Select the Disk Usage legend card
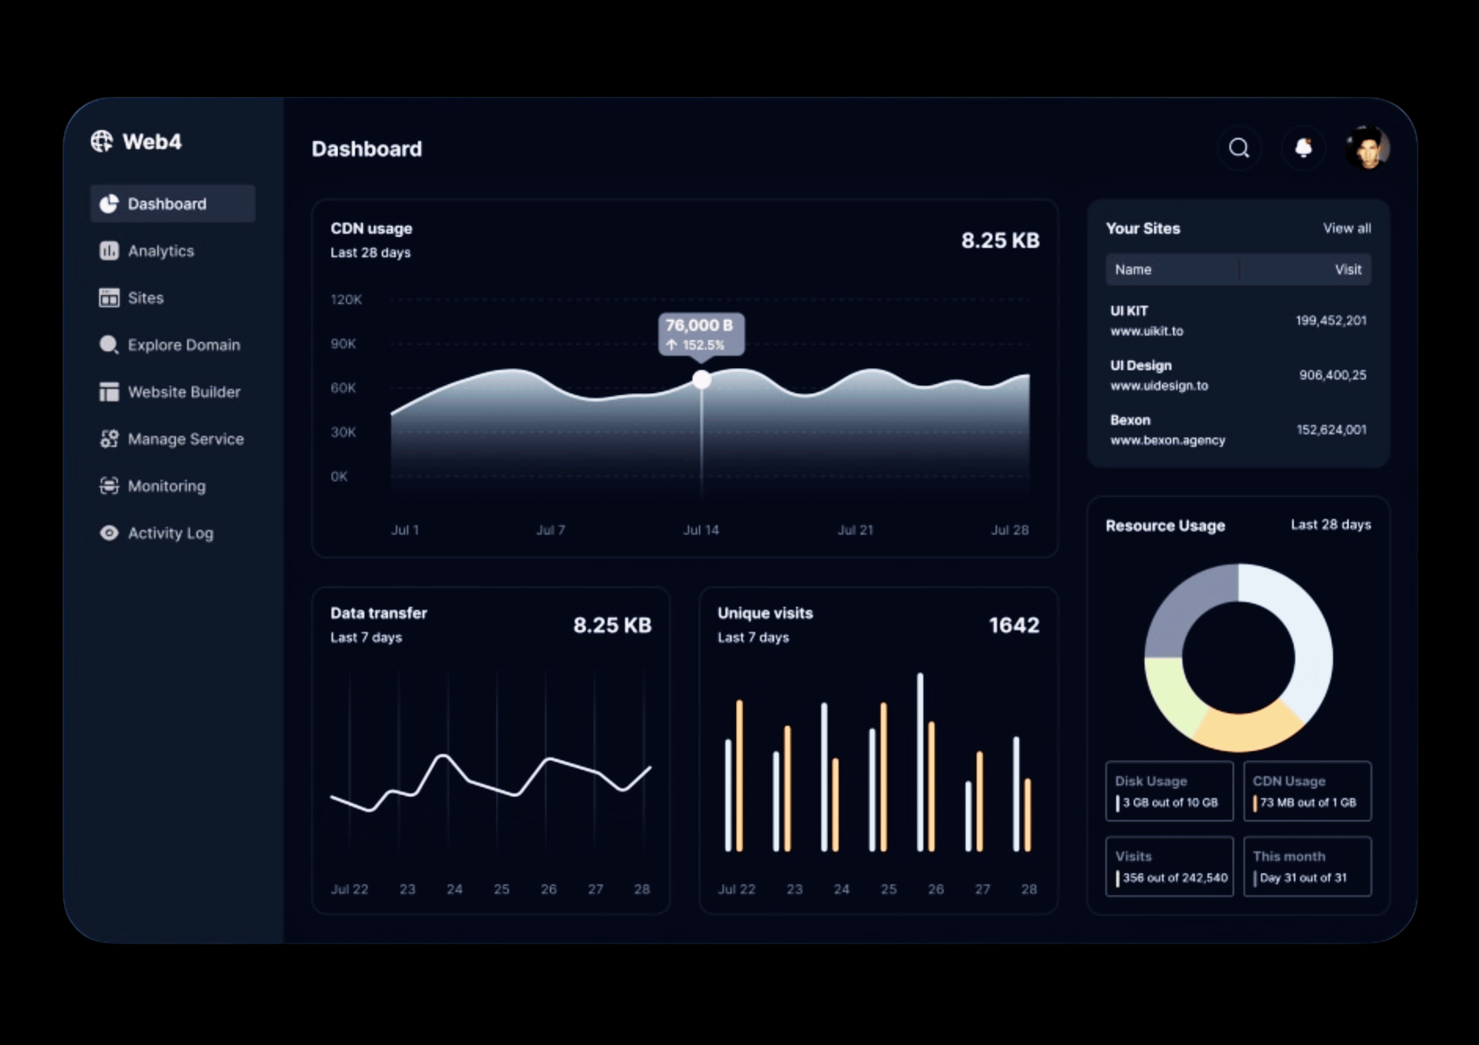1479x1045 pixels. point(1169,791)
